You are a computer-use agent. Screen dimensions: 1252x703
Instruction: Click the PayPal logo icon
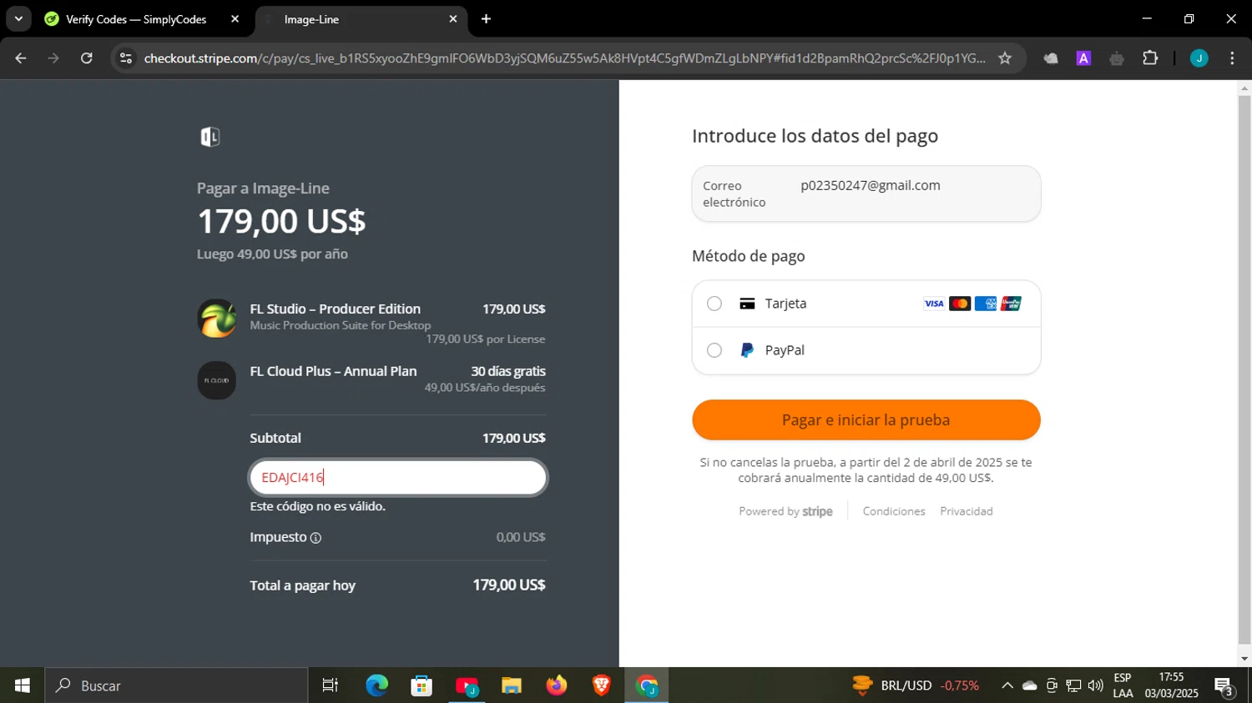(747, 350)
